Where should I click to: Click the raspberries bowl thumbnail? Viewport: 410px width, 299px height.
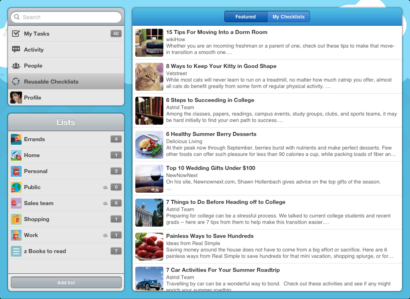point(149,246)
